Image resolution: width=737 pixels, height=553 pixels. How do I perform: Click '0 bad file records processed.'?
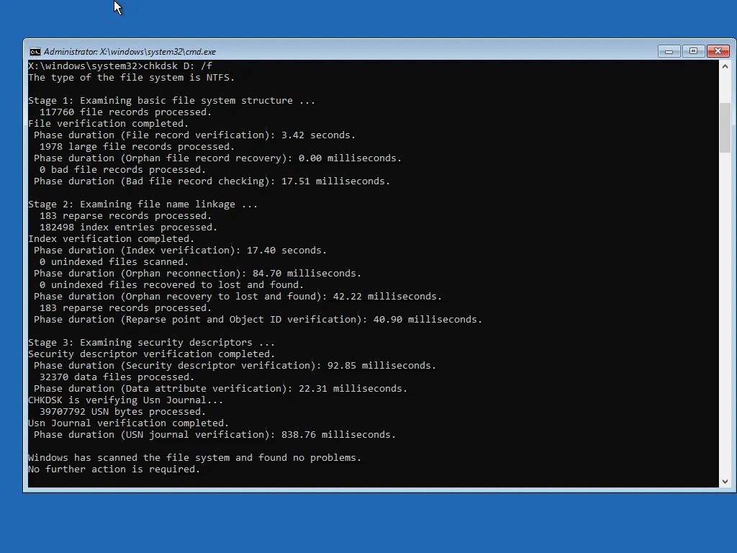(x=122, y=169)
